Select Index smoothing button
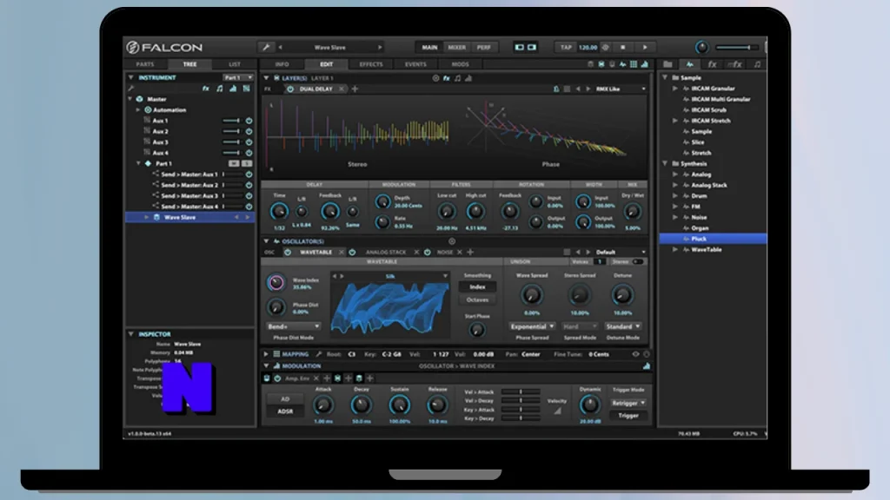 477,286
